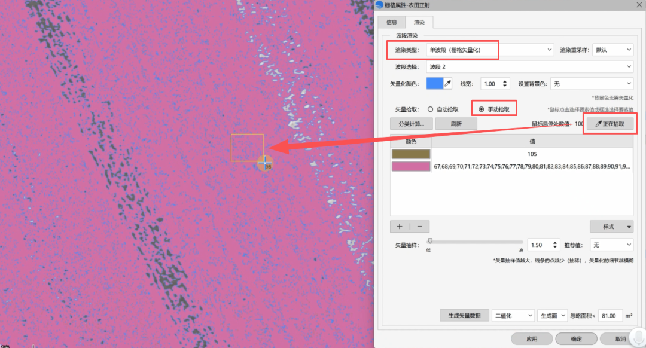Remove a row with the minus button
Image resolution: width=646 pixels, height=348 pixels.
[419, 227]
